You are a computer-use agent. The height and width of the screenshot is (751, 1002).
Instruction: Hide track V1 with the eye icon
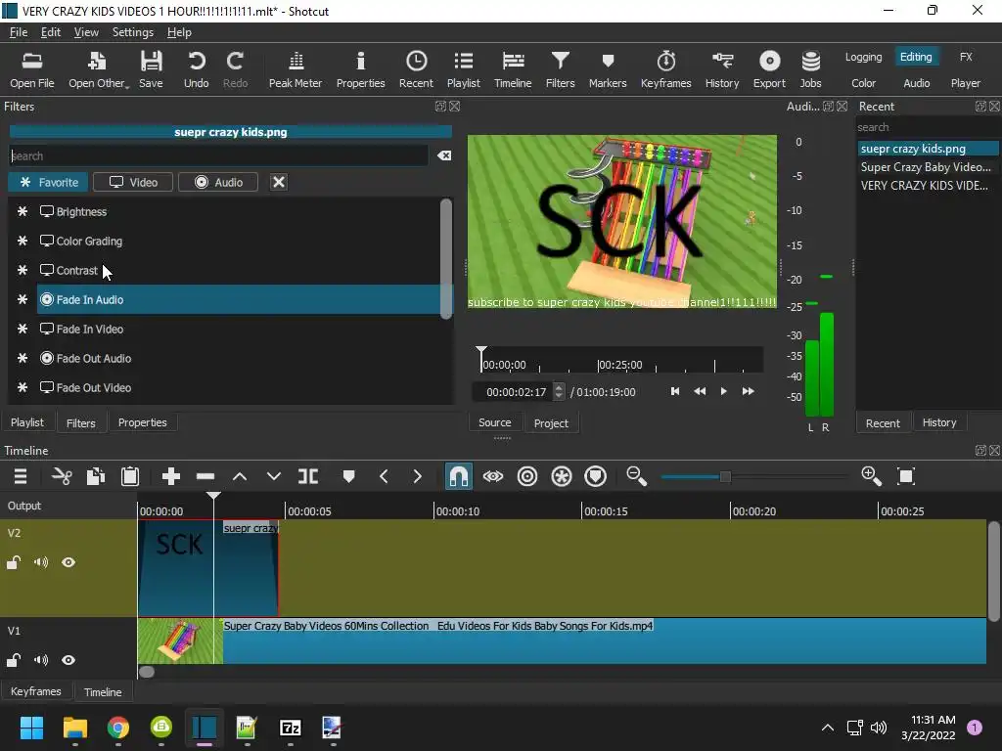point(68,660)
